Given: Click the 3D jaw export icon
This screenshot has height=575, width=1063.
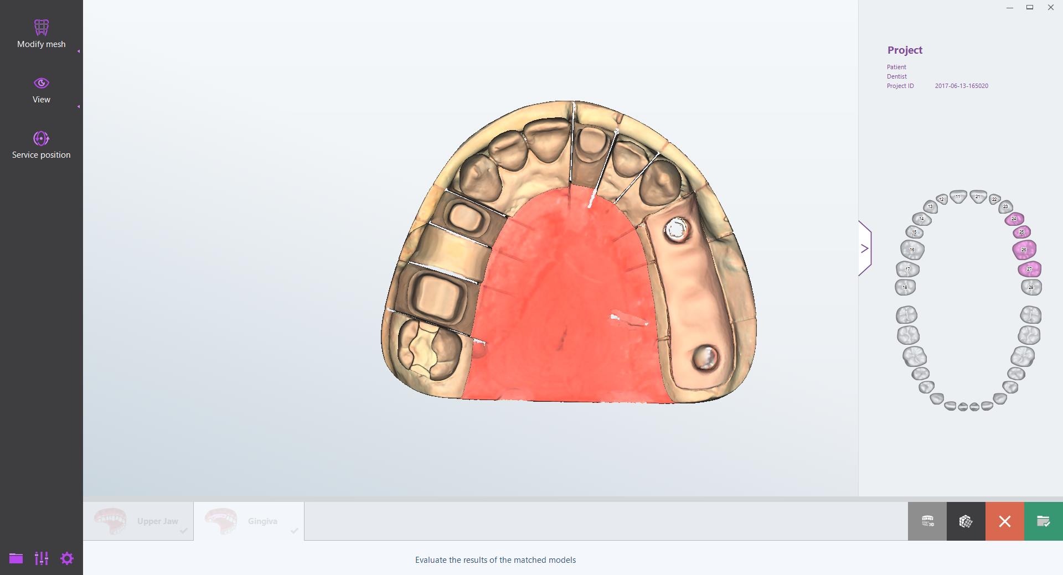Looking at the screenshot, I should click(927, 521).
